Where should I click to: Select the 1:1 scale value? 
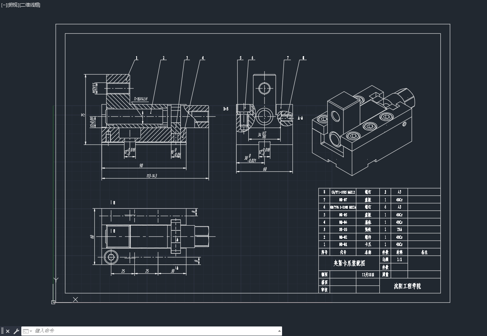[400, 259]
